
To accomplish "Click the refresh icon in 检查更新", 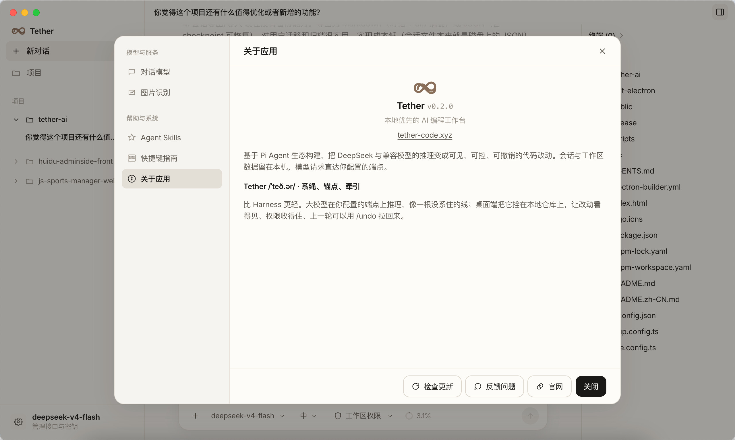I will tap(416, 386).
